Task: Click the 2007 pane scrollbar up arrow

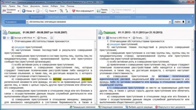Action: point(95,41)
